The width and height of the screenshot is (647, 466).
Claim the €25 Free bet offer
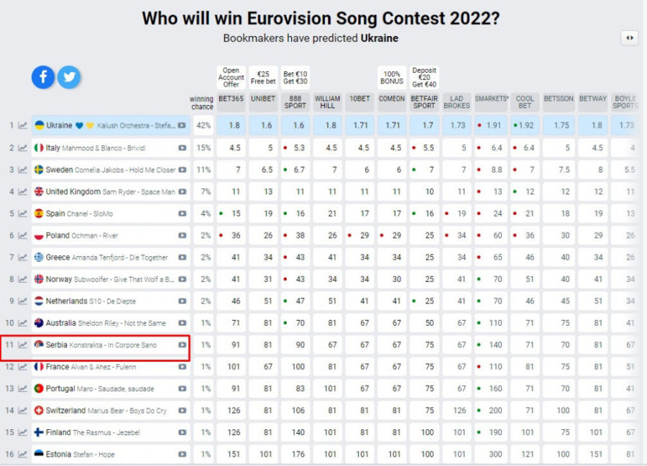point(263,77)
